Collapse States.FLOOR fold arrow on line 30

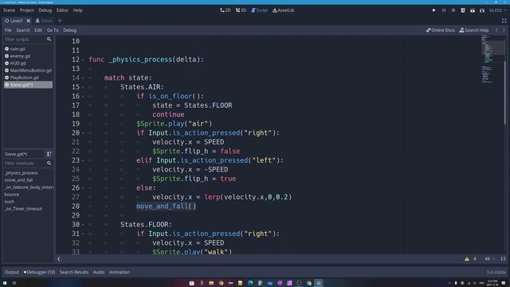83,225
